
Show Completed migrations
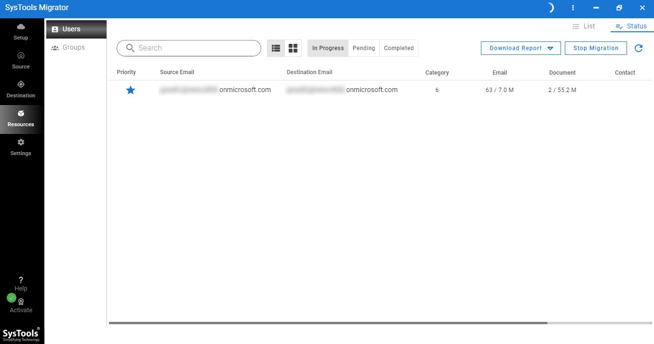pos(399,48)
